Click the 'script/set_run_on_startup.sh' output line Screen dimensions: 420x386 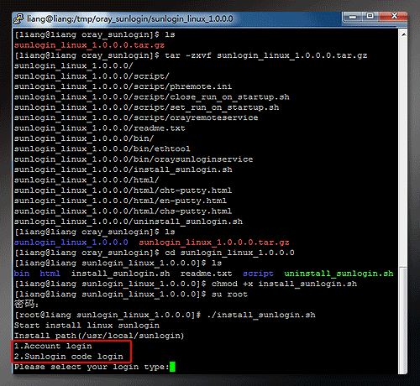146,107
